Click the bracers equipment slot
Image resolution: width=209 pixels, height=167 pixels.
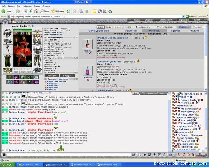pos(8,41)
